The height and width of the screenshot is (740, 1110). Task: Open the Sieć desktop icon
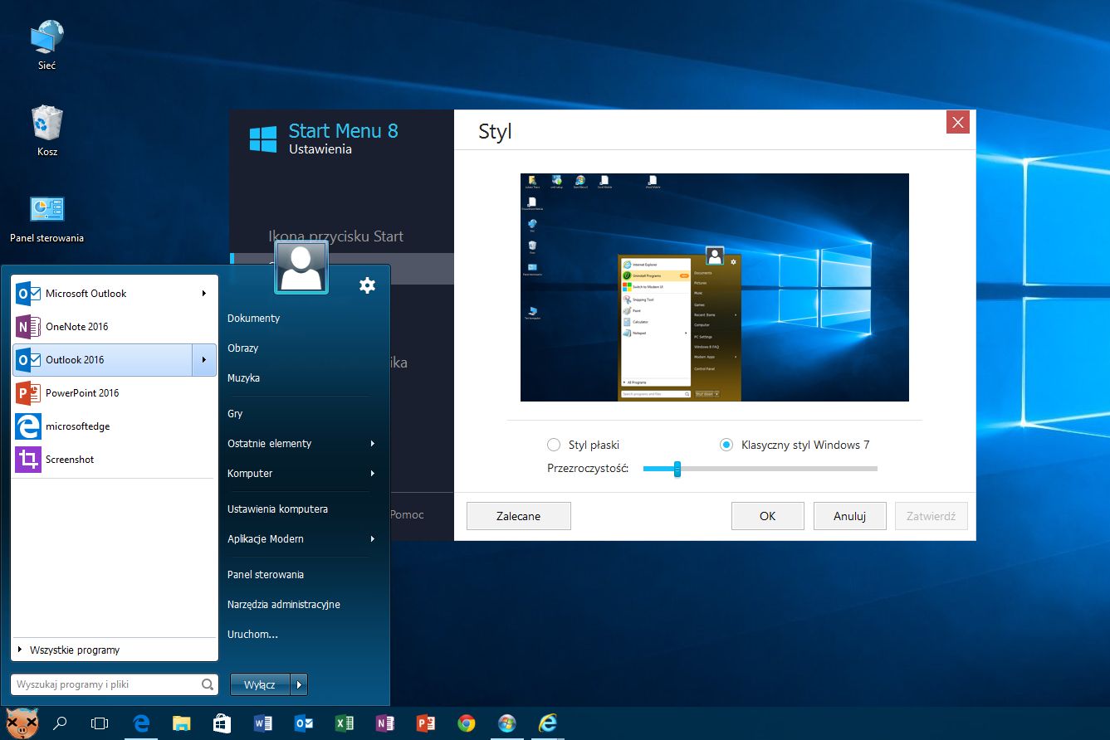46,45
